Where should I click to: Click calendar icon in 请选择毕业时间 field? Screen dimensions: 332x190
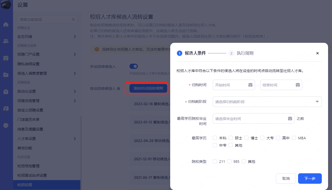(290, 118)
